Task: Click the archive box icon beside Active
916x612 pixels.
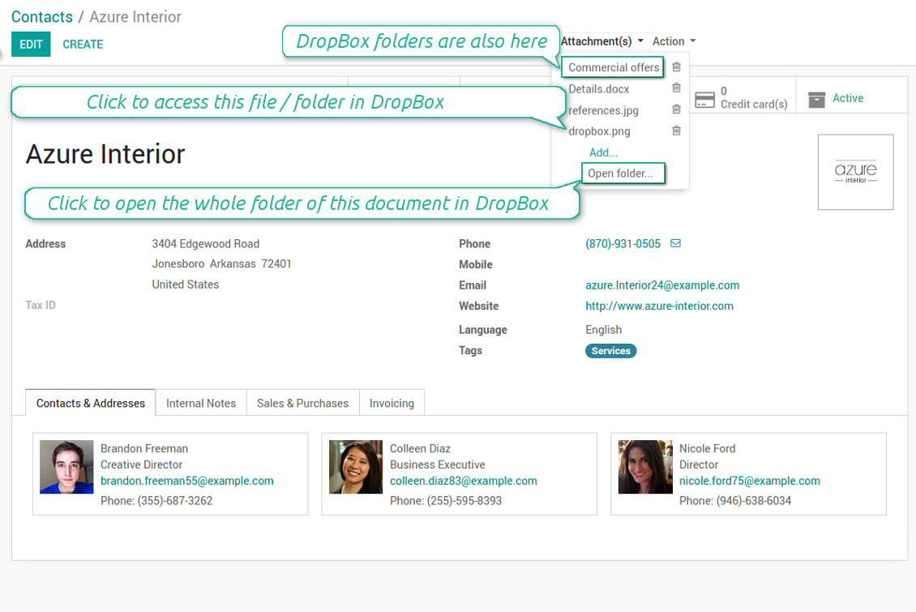Action: [817, 99]
